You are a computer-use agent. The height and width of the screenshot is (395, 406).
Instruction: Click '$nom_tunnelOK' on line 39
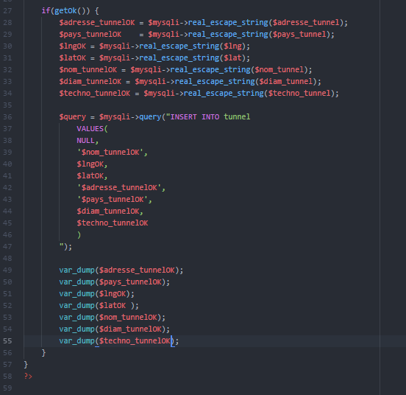point(110,153)
